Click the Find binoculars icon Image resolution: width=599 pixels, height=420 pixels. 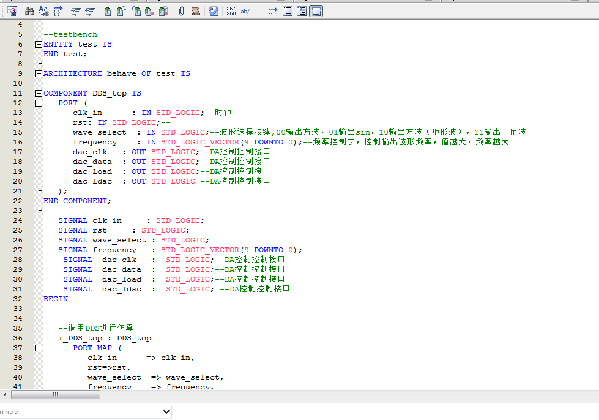pyautogui.click(x=29, y=11)
